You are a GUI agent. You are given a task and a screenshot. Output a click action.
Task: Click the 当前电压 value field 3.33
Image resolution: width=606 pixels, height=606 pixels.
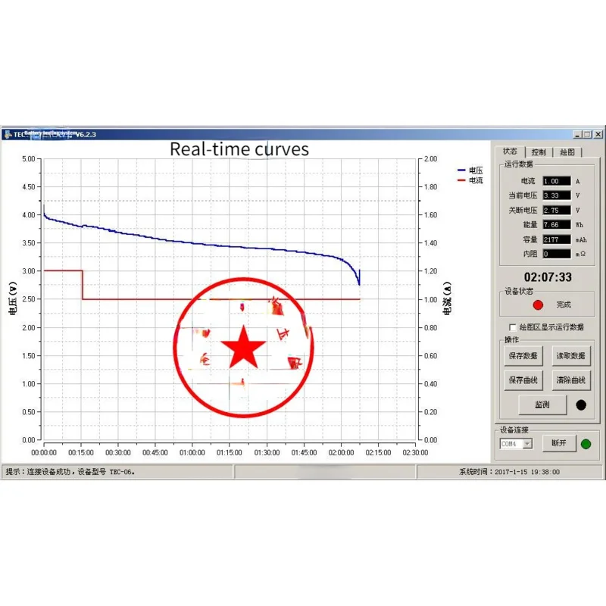click(557, 195)
